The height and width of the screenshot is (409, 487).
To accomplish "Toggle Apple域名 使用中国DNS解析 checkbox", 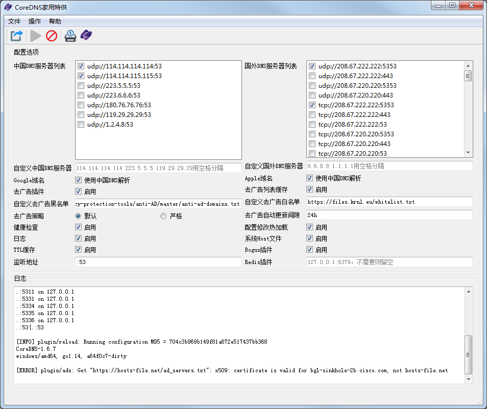I will 309,178.
